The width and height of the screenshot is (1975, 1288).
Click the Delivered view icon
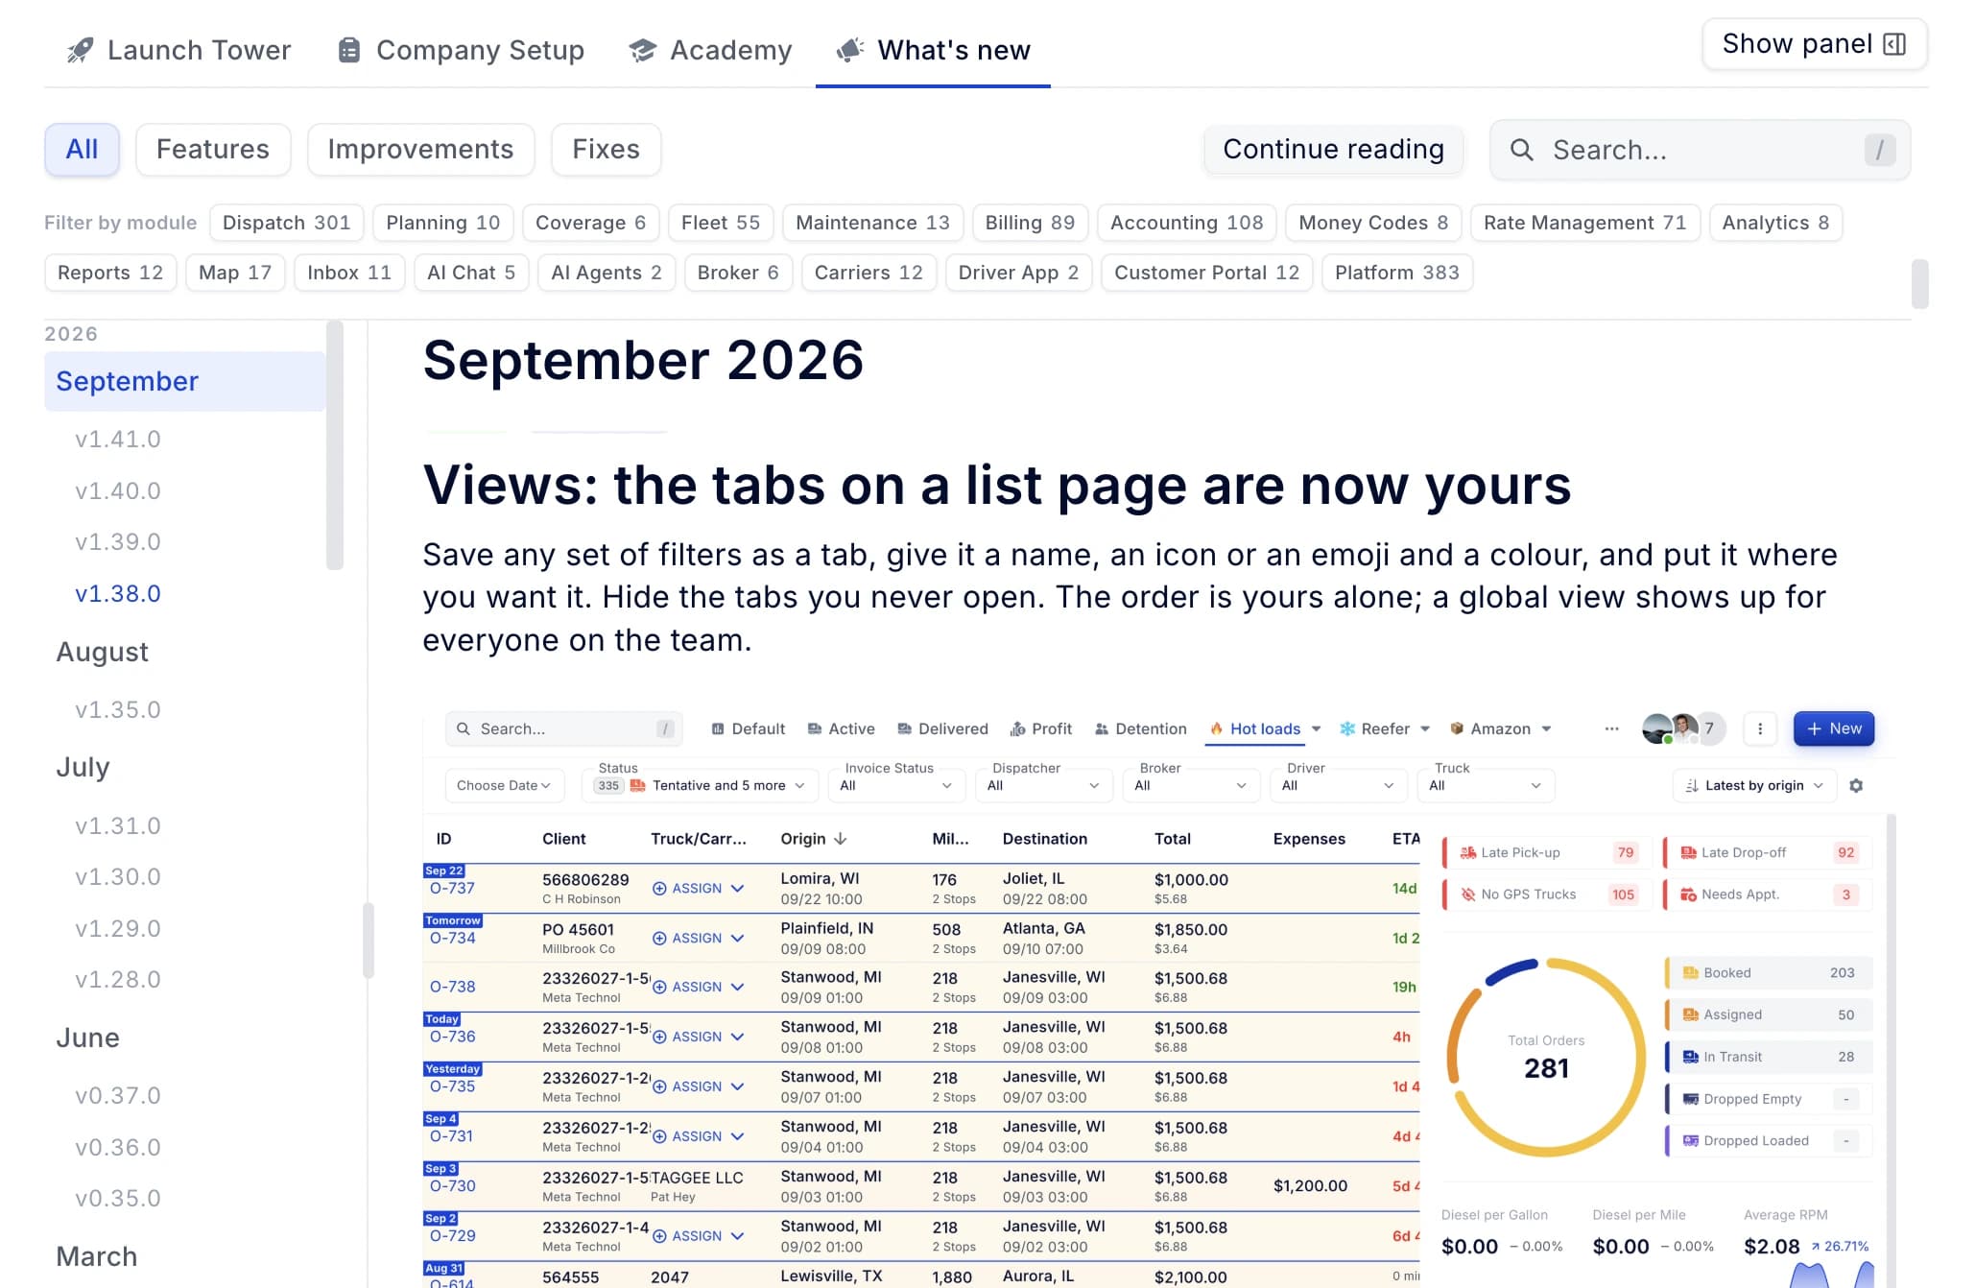904,728
